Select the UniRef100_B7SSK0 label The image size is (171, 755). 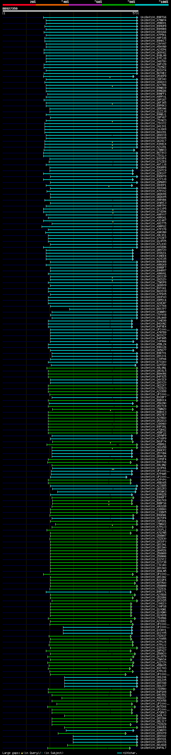click(153, 362)
